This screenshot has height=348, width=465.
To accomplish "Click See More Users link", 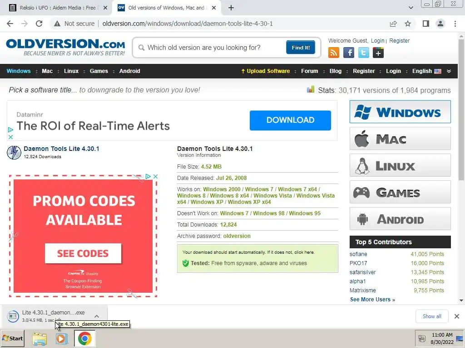I will tap(372, 300).
